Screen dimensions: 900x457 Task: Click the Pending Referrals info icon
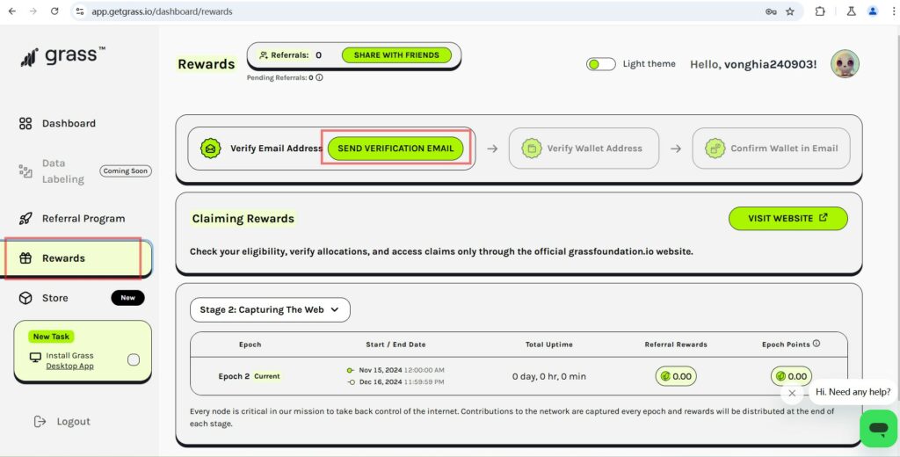[x=319, y=77]
